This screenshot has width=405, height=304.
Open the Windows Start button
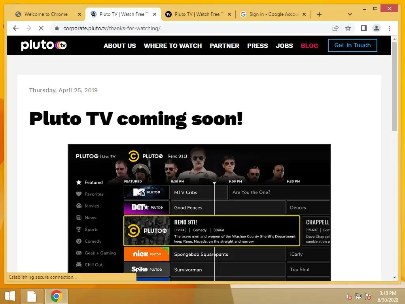10,296
